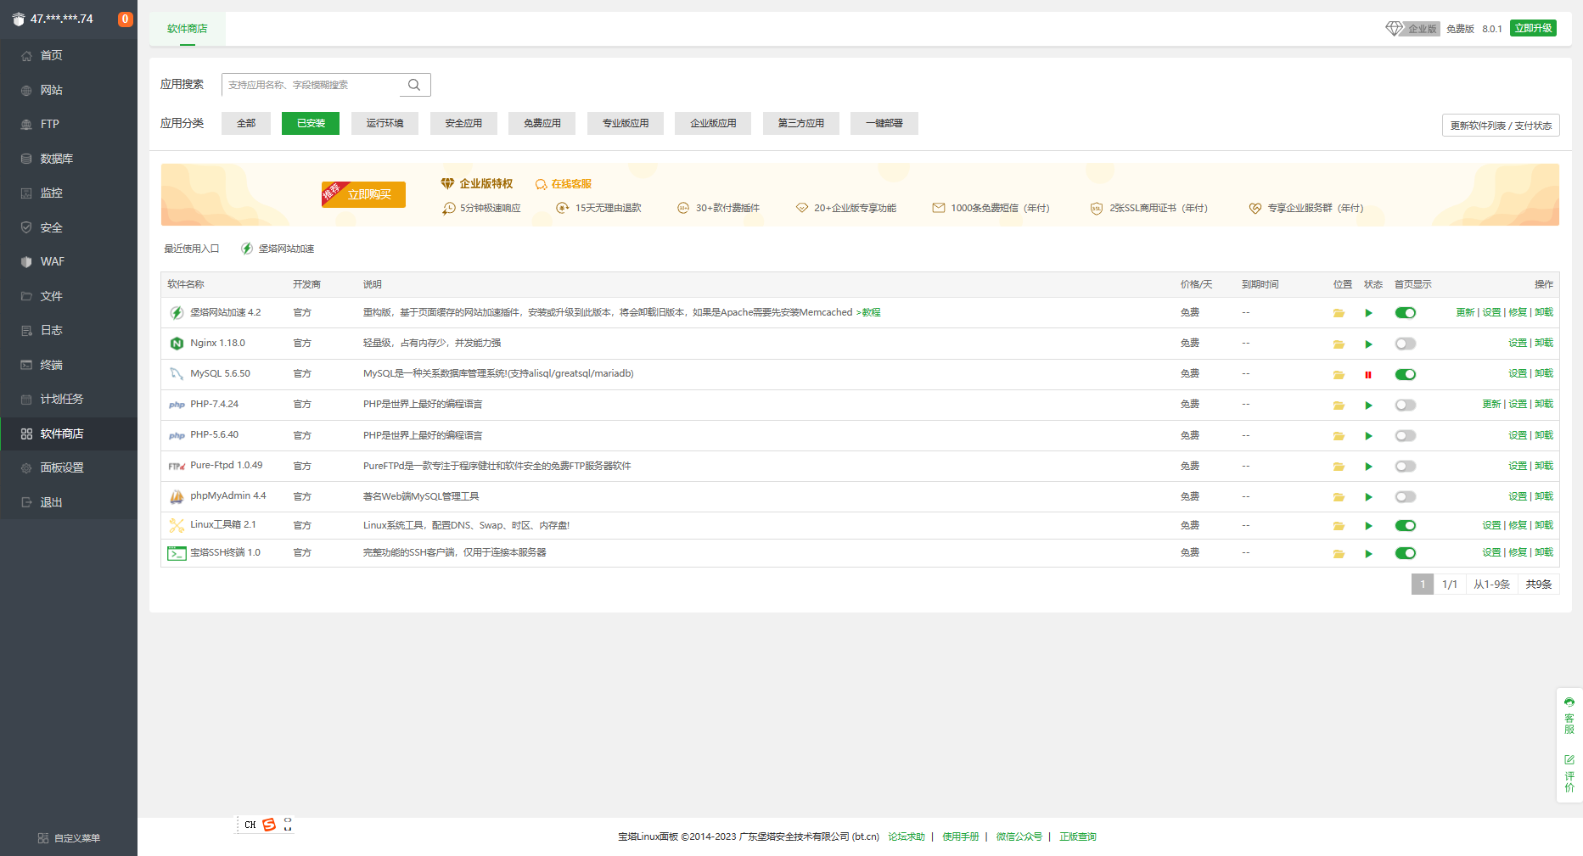This screenshot has width=1583, height=856.
Task: Click the Sogou input method icon
Action: pos(269,825)
